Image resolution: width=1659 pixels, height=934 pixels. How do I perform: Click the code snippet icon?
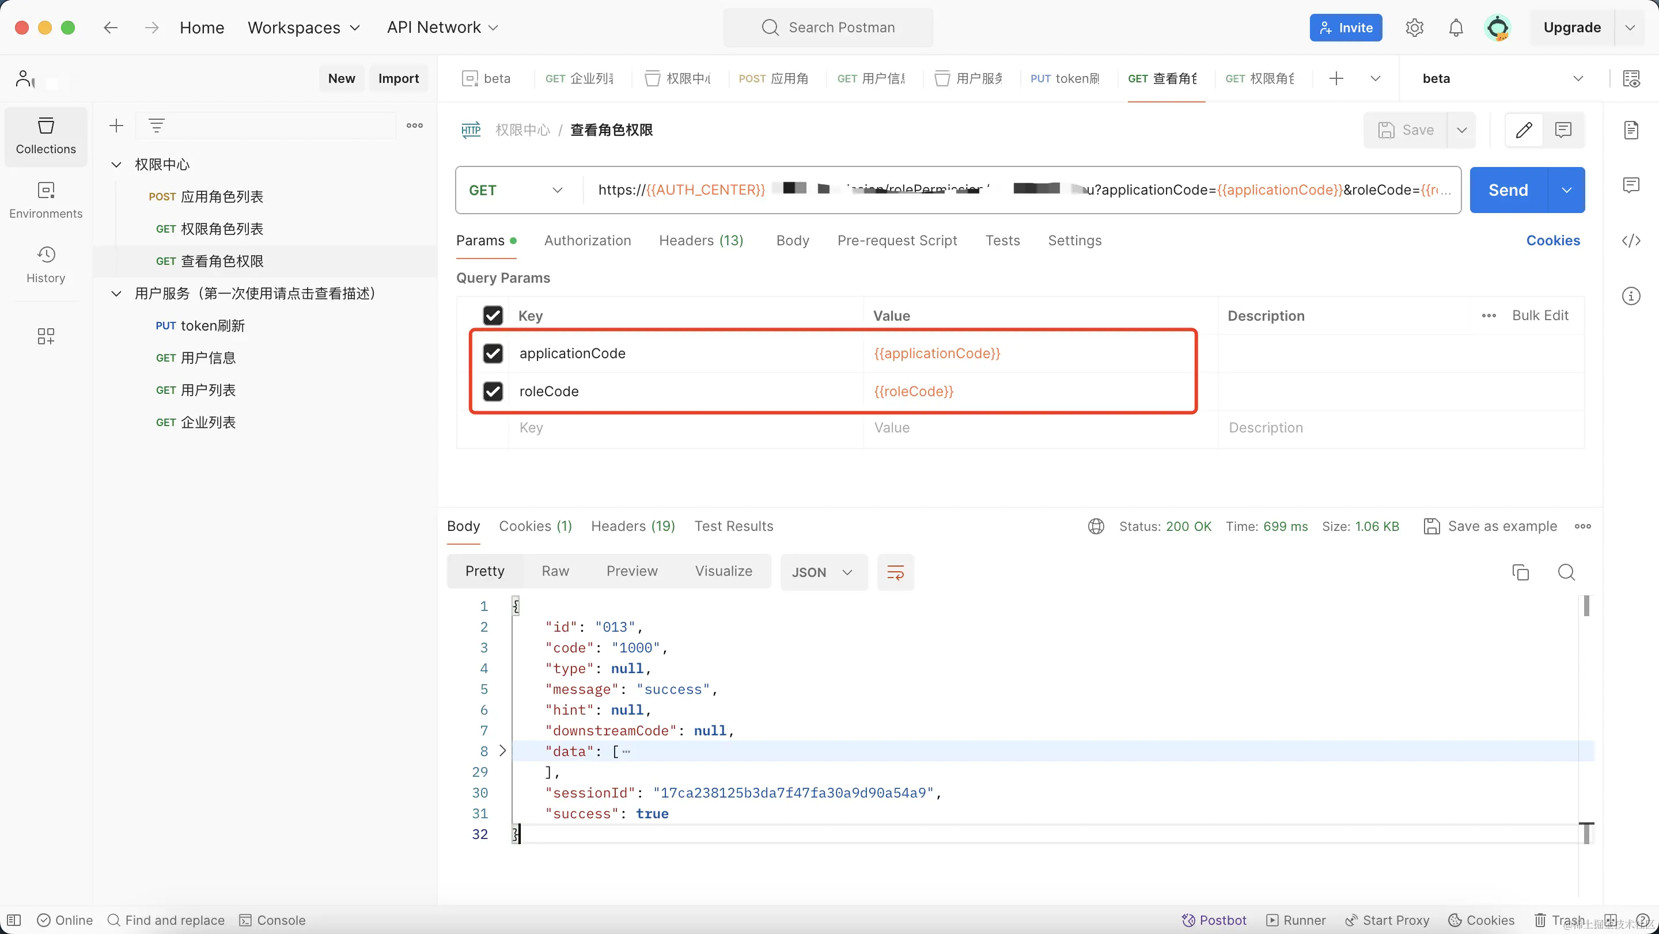pos(1631,241)
